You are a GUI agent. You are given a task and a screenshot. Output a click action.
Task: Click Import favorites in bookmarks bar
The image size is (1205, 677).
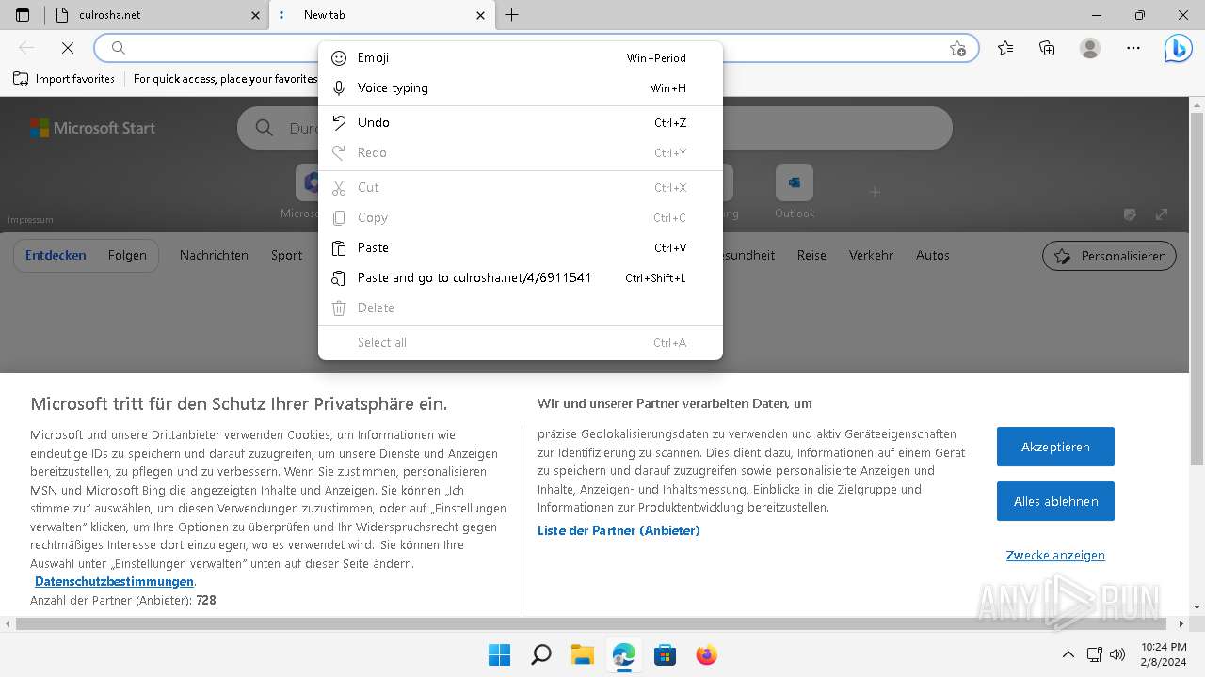pos(64,79)
